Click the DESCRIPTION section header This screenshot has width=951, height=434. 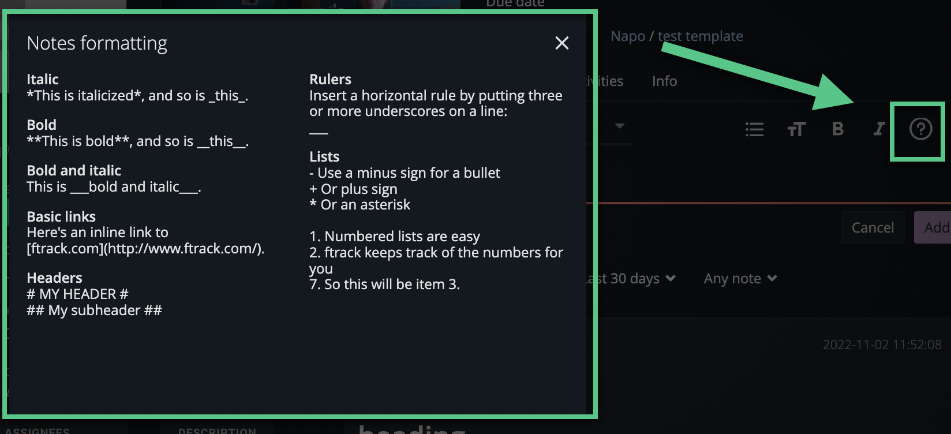216,431
